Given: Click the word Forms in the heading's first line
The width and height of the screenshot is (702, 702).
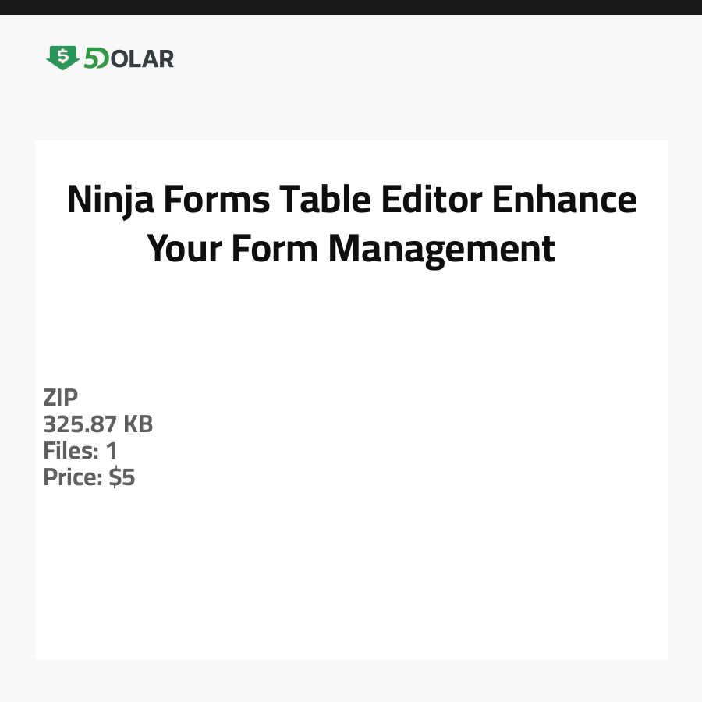Looking at the screenshot, I should (x=211, y=200).
